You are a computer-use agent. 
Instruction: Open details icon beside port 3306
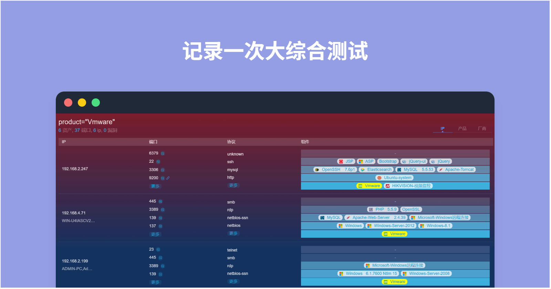pyautogui.click(x=163, y=170)
